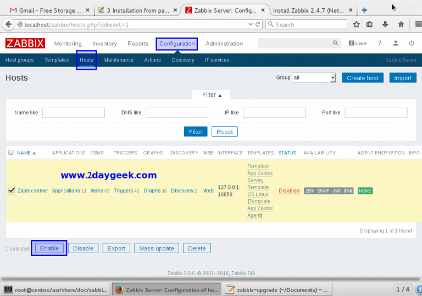Toggle the select-all hosts checkbox
Image resolution: width=422 pixels, height=296 pixels.
pyautogui.click(x=11, y=153)
